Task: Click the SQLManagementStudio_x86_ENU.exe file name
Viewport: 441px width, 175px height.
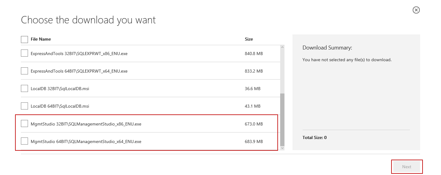Action: [86, 124]
